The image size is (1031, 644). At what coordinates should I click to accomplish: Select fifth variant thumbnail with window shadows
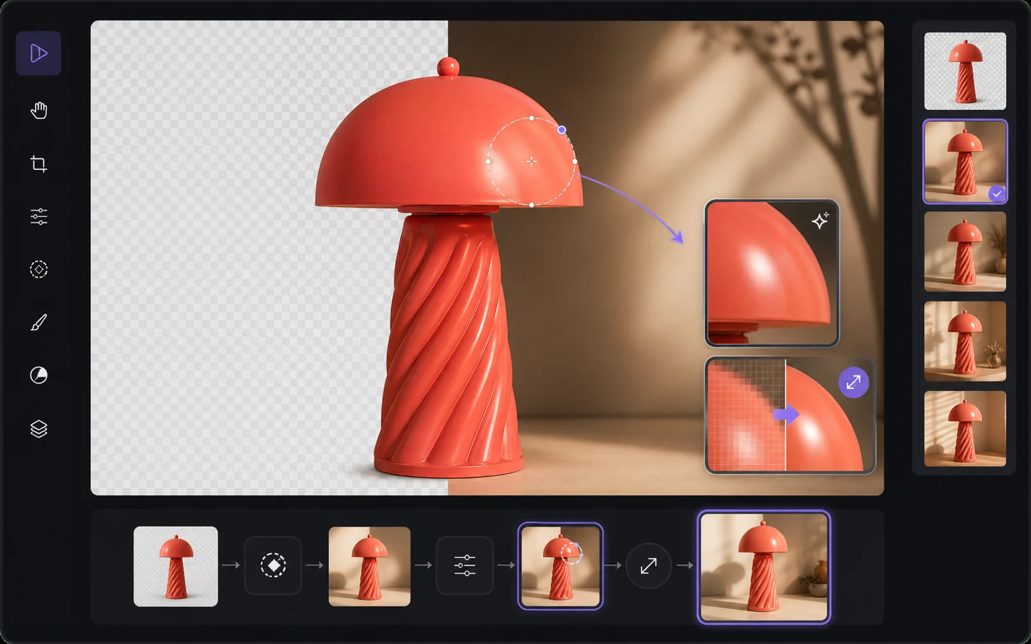point(965,428)
